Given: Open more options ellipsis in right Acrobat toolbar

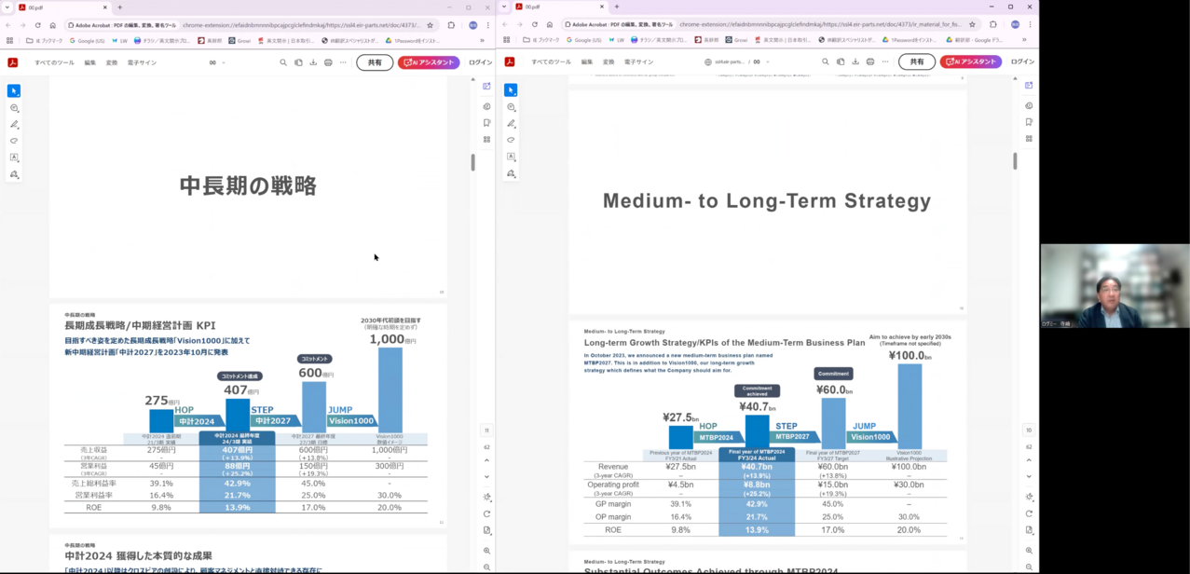Looking at the screenshot, I should pos(885,62).
